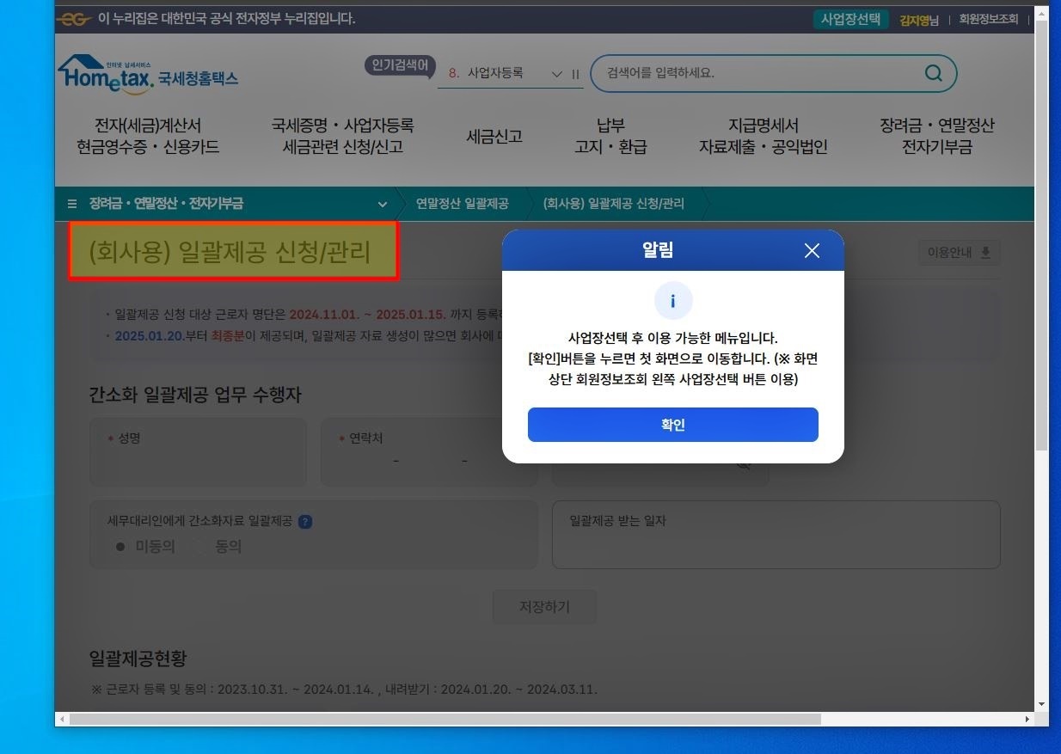
Task: Click the 간소화 일괄제공 업무 수행자 heading
Action: point(195,395)
